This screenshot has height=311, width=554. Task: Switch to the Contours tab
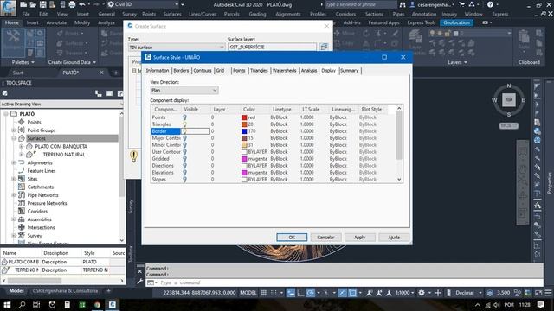[x=202, y=71]
